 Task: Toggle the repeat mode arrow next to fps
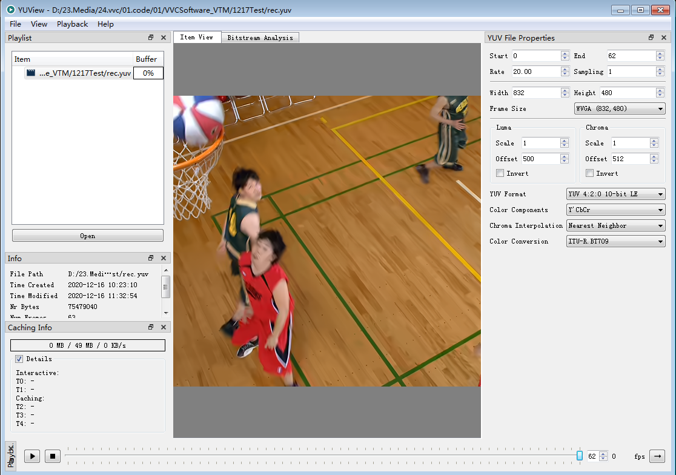tap(657, 456)
